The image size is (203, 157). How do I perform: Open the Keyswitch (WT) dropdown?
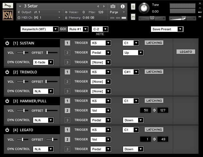(39, 29)
